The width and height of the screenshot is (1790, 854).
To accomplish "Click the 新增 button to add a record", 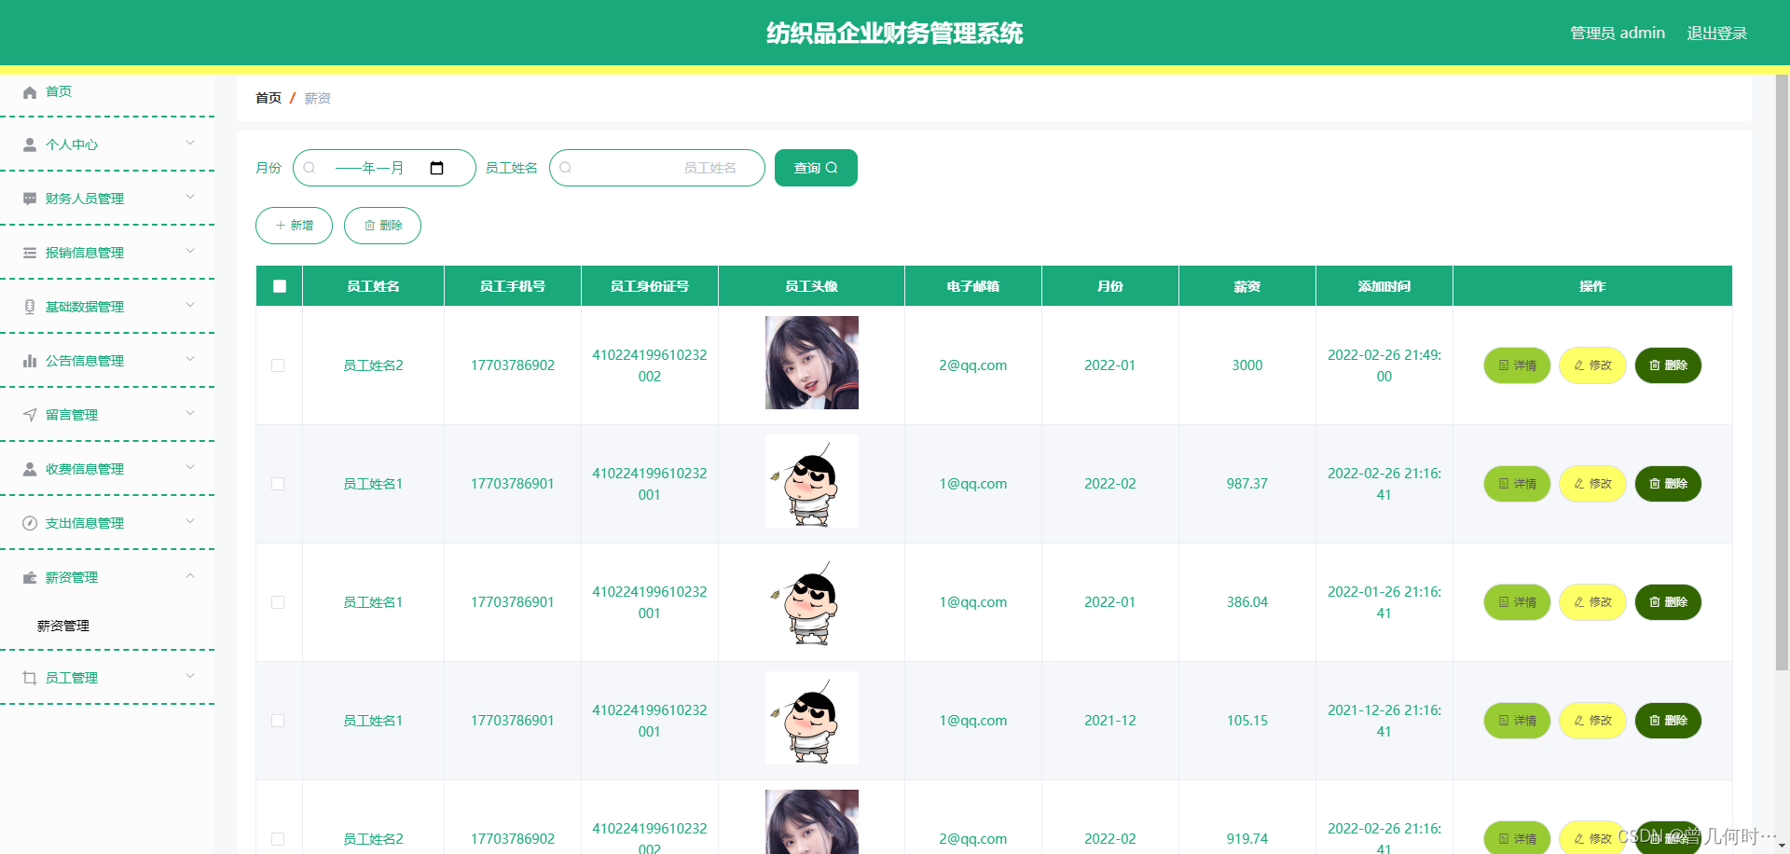I will (x=294, y=225).
